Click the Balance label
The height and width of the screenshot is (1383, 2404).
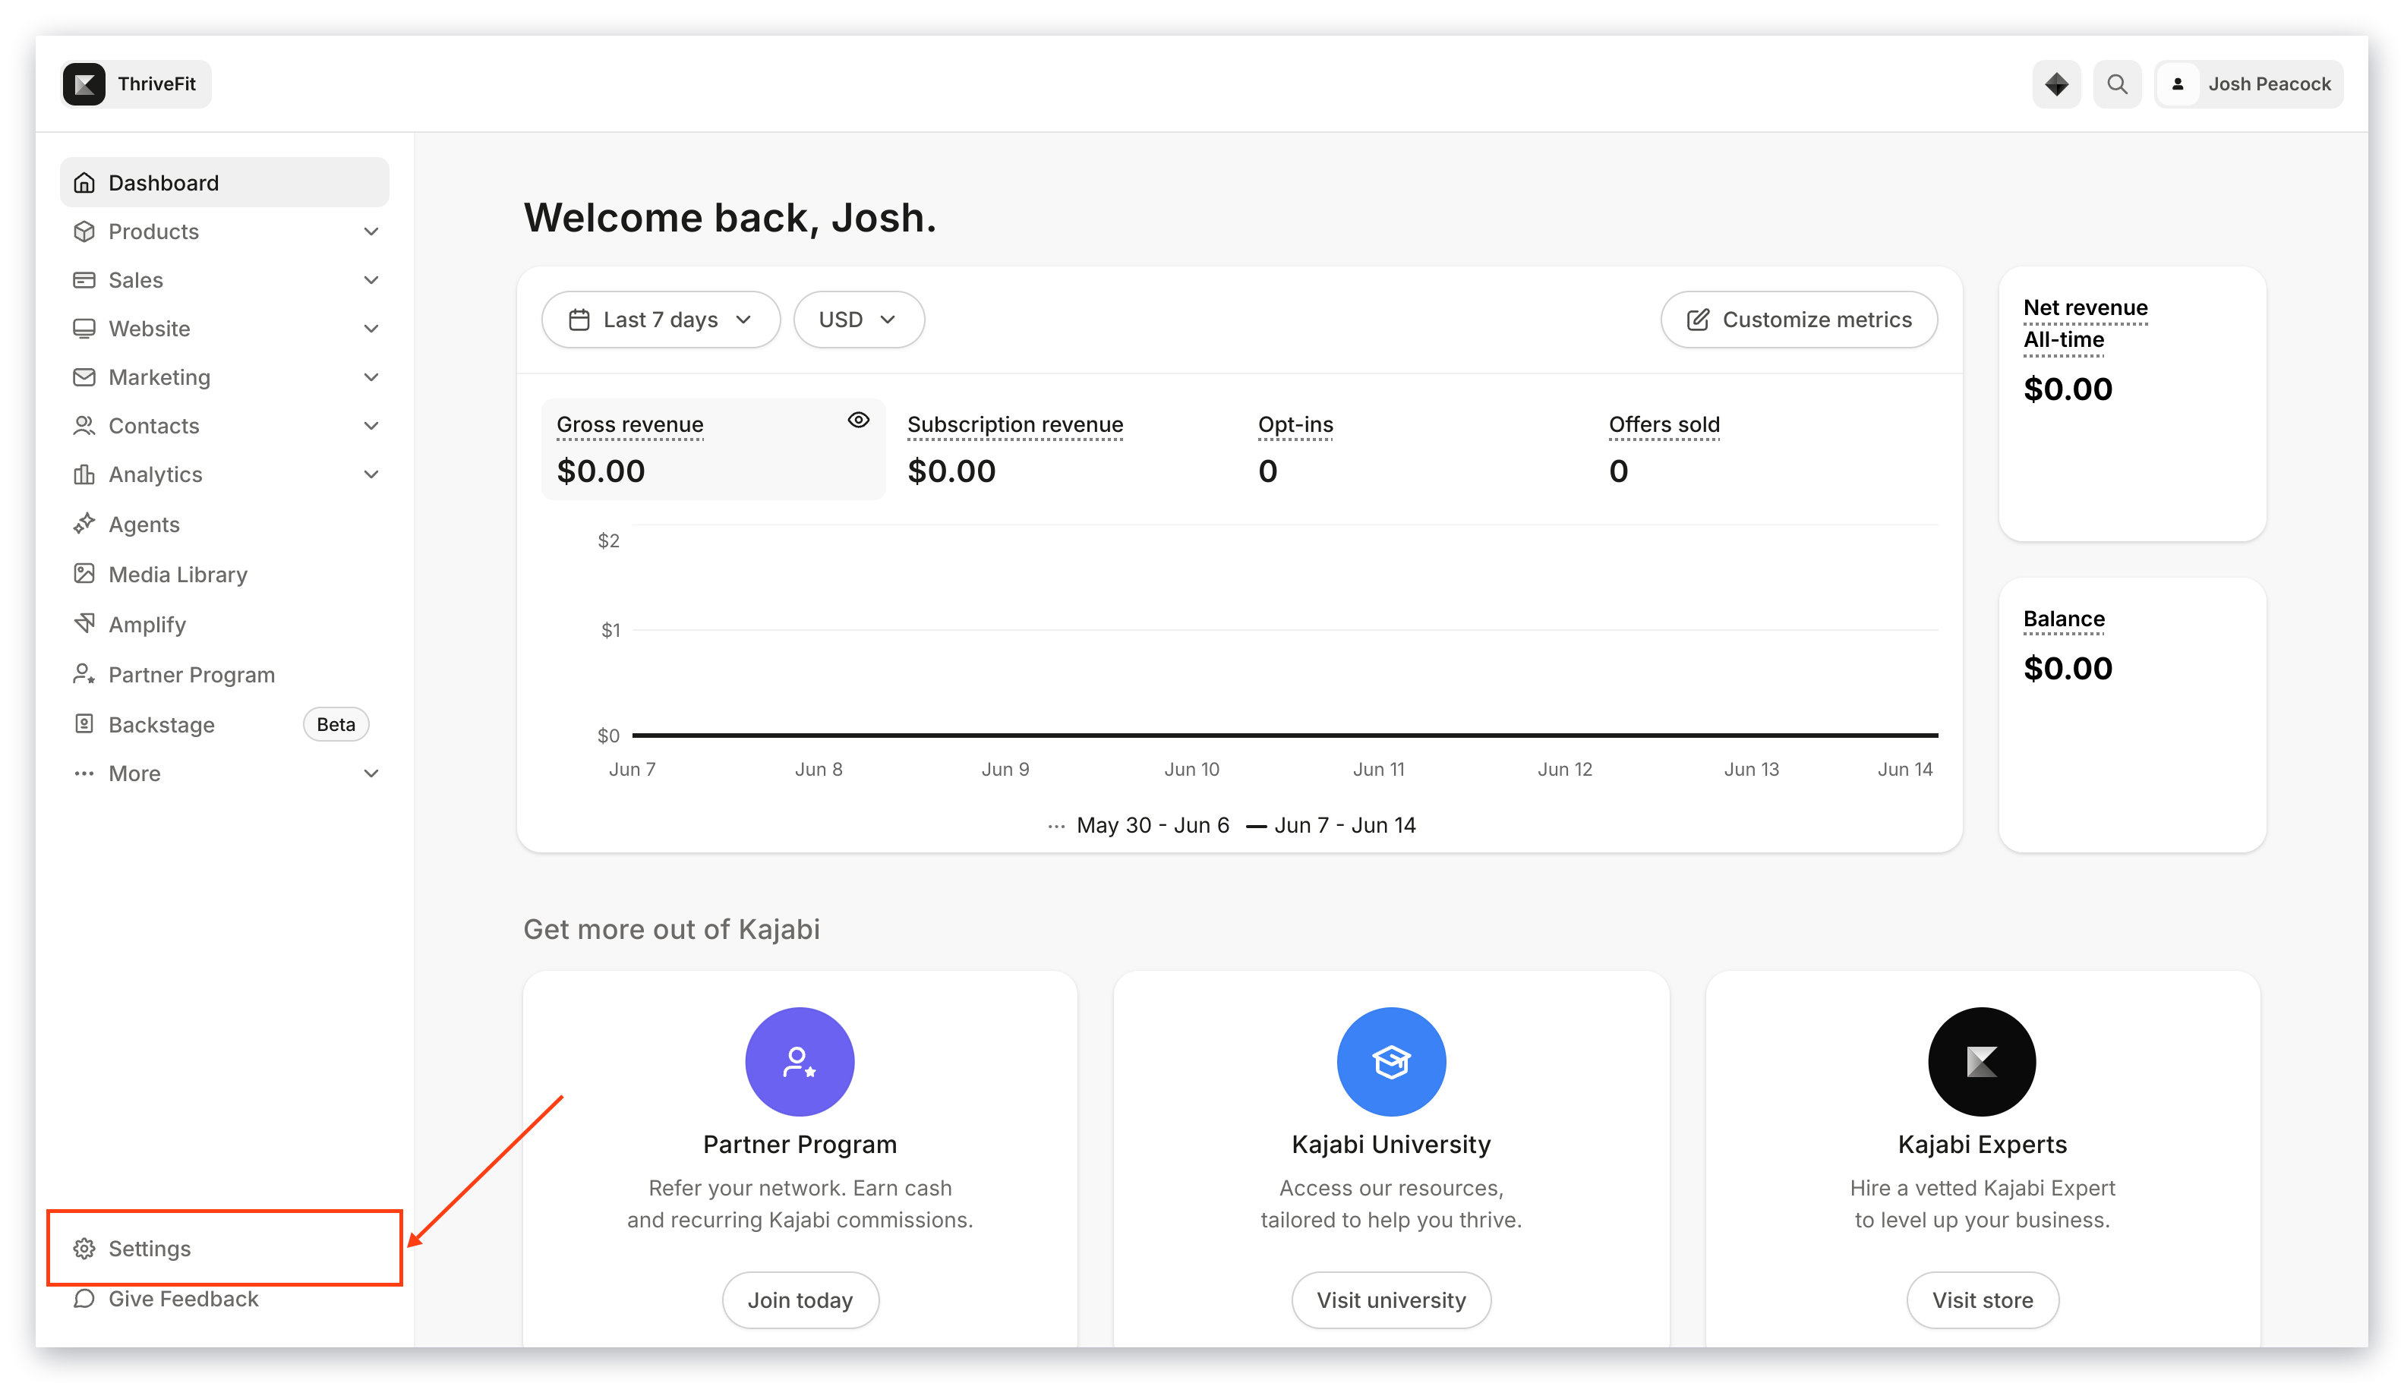point(2064,619)
